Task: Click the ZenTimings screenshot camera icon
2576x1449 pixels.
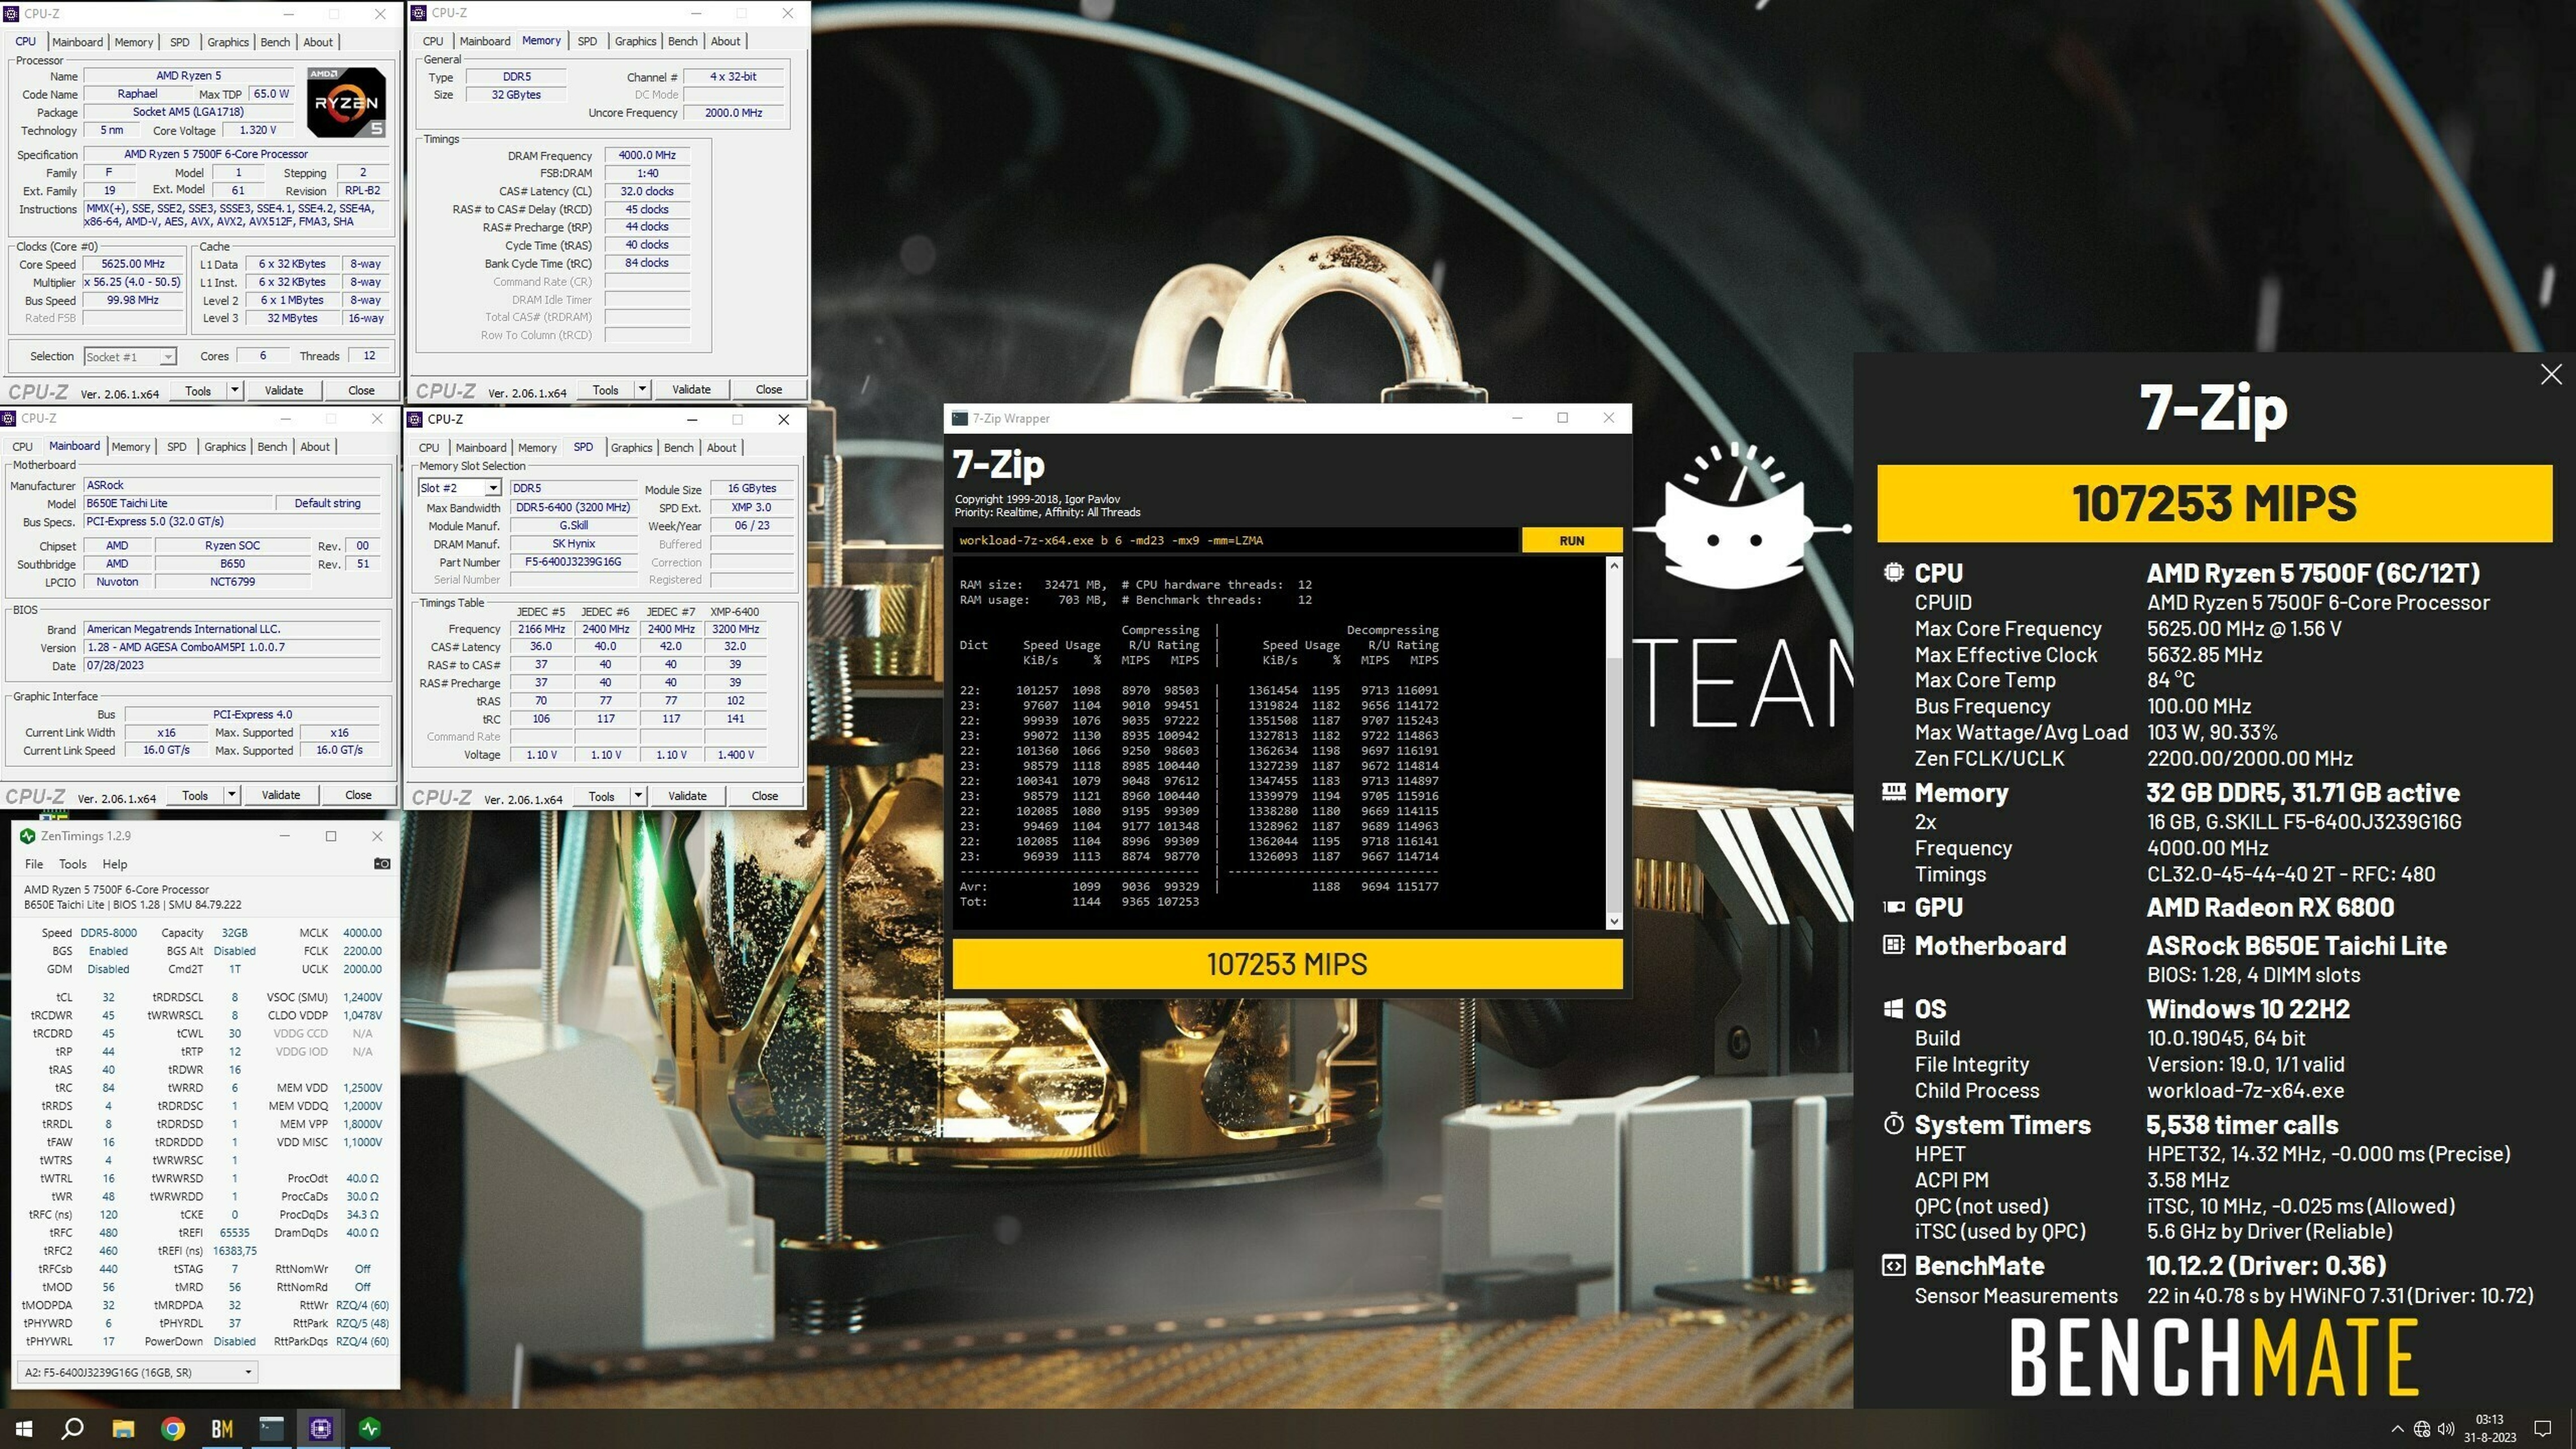Action: (x=381, y=863)
